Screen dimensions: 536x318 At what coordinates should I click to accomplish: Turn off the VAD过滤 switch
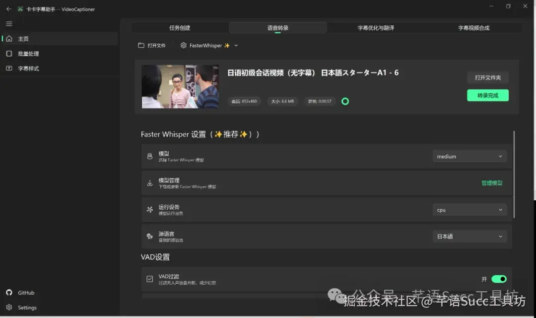pyautogui.click(x=498, y=279)
